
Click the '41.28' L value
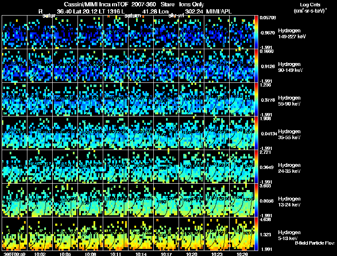pyautogui.click(x=149, y=12)
